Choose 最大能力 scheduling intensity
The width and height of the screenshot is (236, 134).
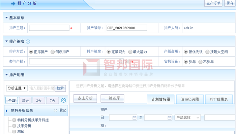coord(130,52)
